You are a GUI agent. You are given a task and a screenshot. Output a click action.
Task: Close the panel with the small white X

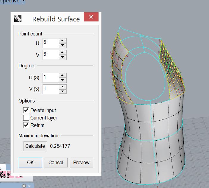click(29, 186)
